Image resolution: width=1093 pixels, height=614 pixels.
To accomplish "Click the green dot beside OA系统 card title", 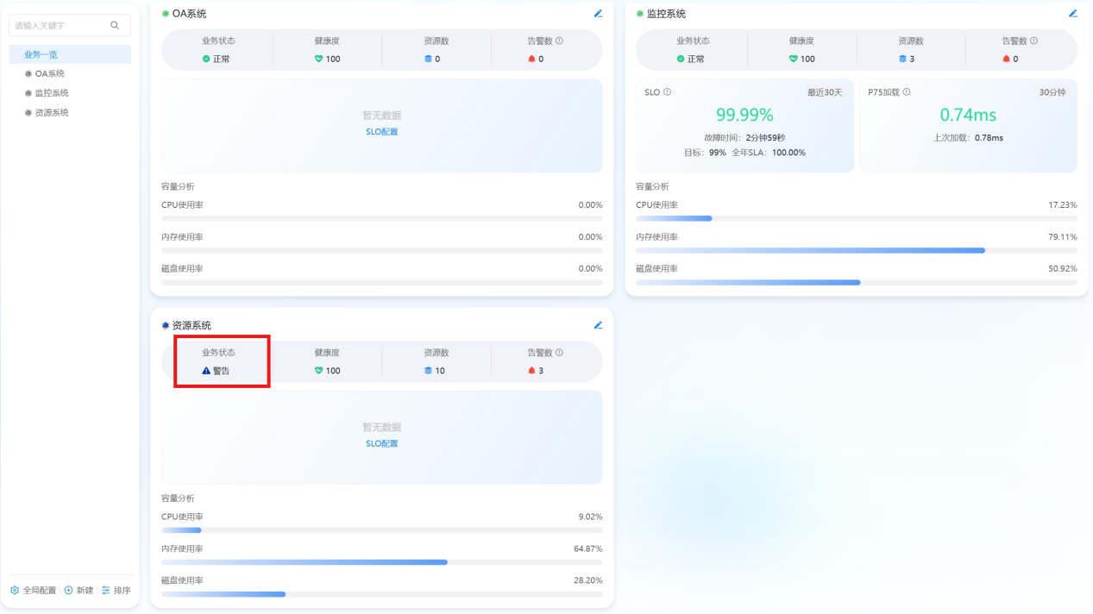I will [166, 14].
